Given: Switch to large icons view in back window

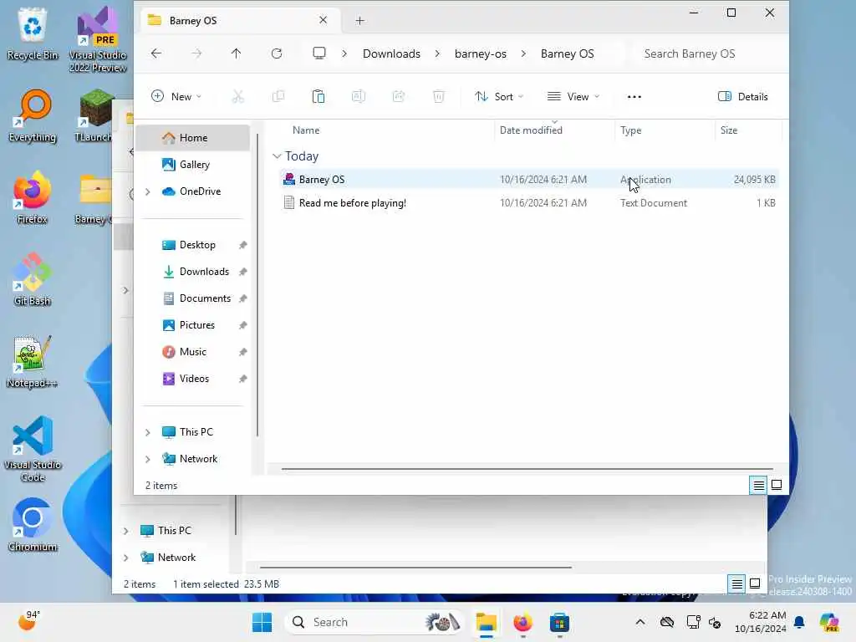Looking at the screenshot, I should point(755,583).
